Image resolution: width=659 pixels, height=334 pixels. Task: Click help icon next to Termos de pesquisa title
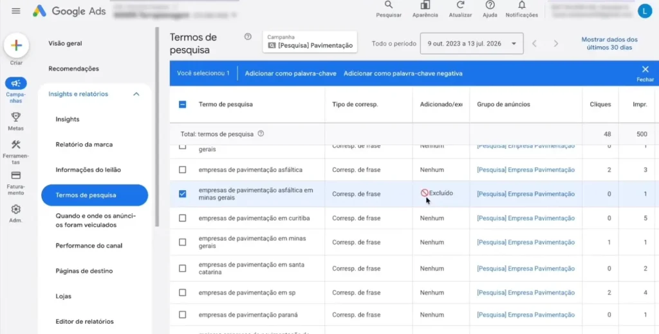tap(248, 37)
